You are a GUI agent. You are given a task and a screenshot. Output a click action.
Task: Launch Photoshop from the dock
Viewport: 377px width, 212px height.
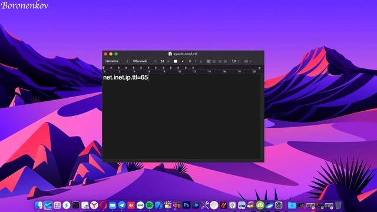[186, 206]
